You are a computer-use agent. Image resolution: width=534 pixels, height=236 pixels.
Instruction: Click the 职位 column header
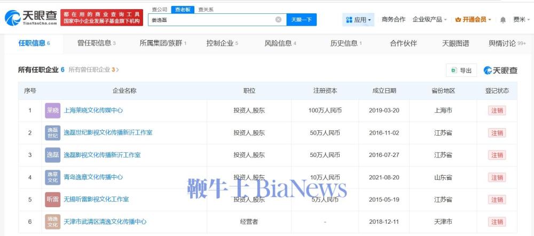249,91
